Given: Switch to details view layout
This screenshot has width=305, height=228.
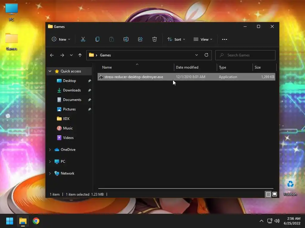Looking at the screenshot, I should click(x=268, y=194).
